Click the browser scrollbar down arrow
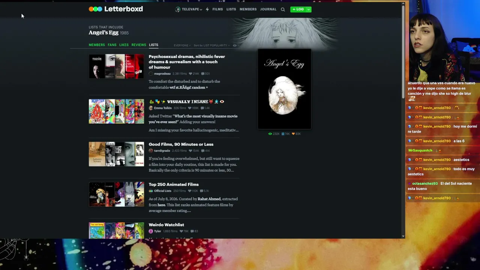The width and height of the screenshot is (480, 270). [403, 236]
